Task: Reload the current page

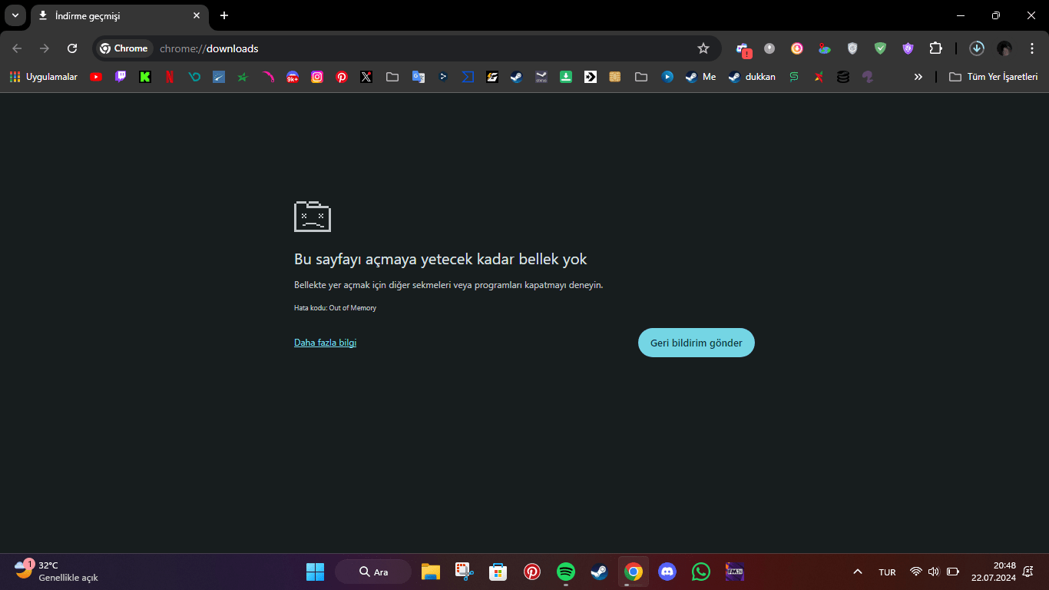Action: click(72, 48)
